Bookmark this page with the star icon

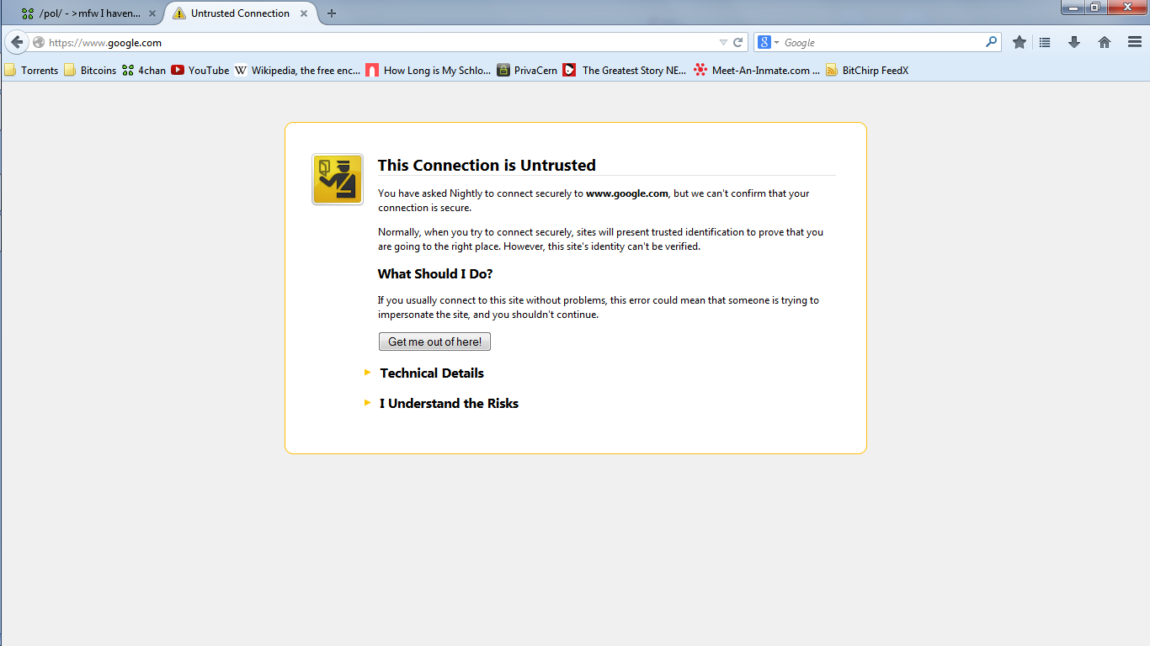tap(1020, 42)
